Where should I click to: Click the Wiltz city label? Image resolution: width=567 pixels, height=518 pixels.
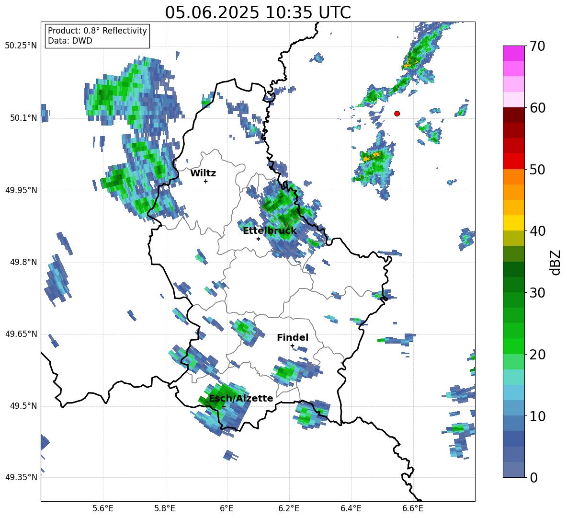tap(203, 173)
